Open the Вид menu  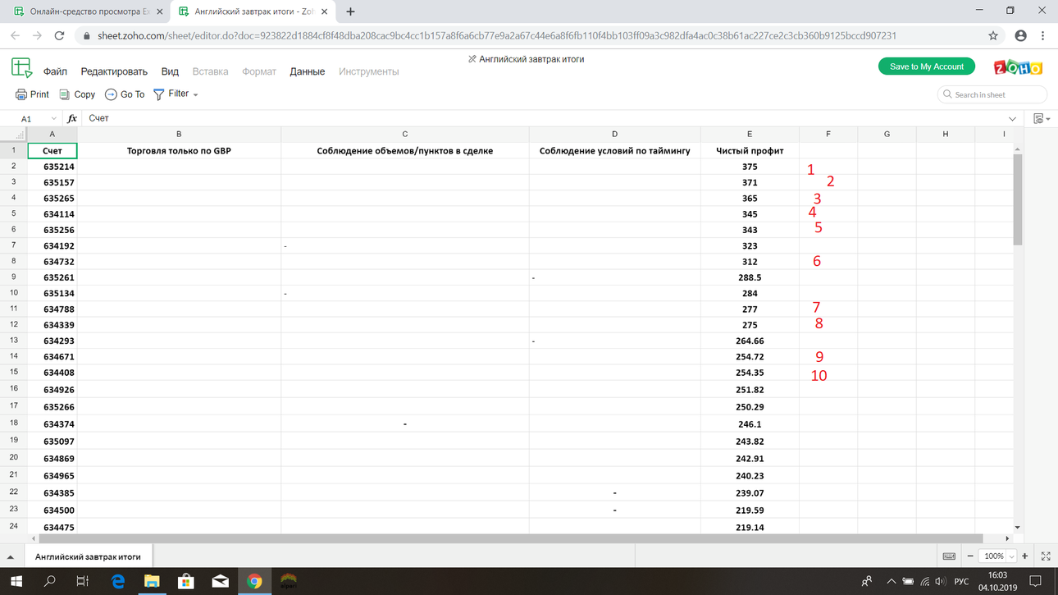point(170,71)
